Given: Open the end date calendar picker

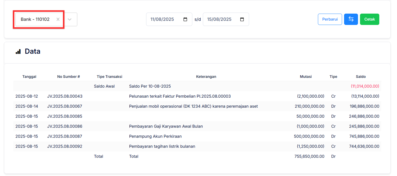Looking at the screenshot, I should coord(242,19).
